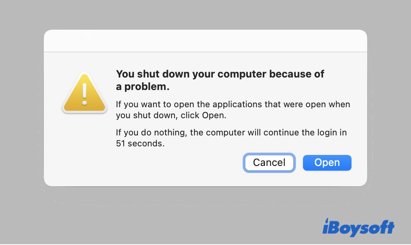
Task: Click the iBoysoft brand mark bottom right
Action: (x=358, y=227)
